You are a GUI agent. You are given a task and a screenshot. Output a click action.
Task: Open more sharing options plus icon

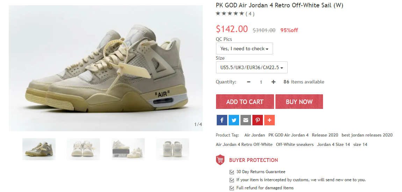click(x=270, y=120)
